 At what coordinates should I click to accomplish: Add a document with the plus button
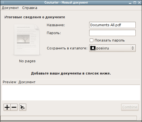(7, 107)
